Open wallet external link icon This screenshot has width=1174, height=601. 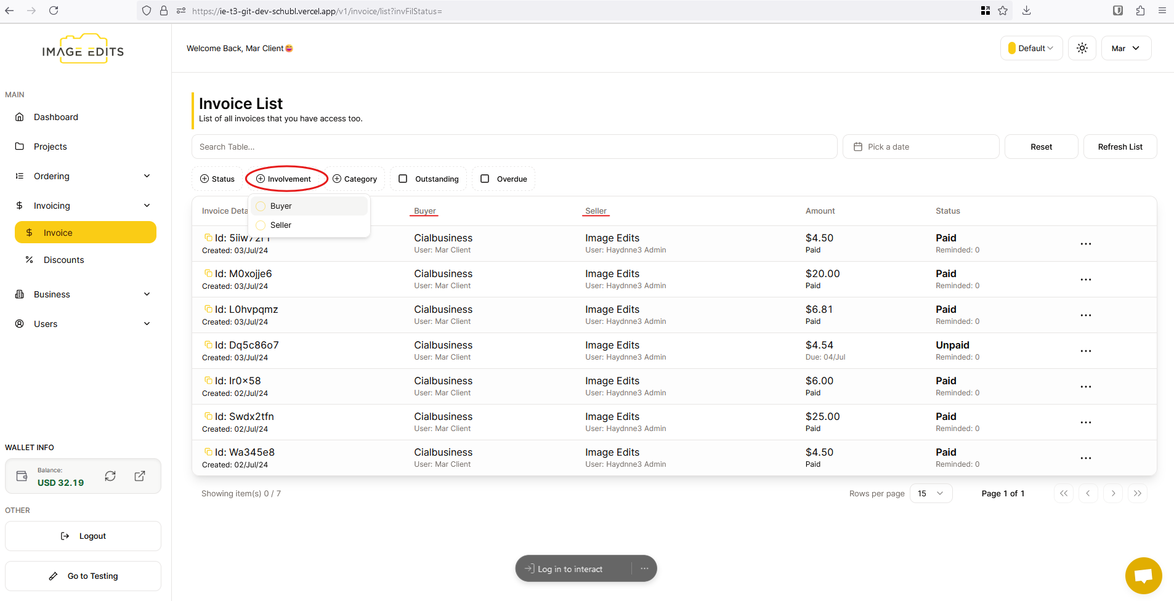click(x=140, y=476)
